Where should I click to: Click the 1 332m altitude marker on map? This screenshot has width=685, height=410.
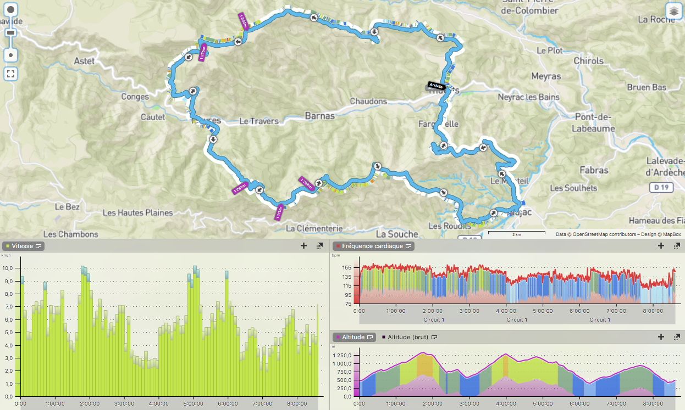(242, 21)
